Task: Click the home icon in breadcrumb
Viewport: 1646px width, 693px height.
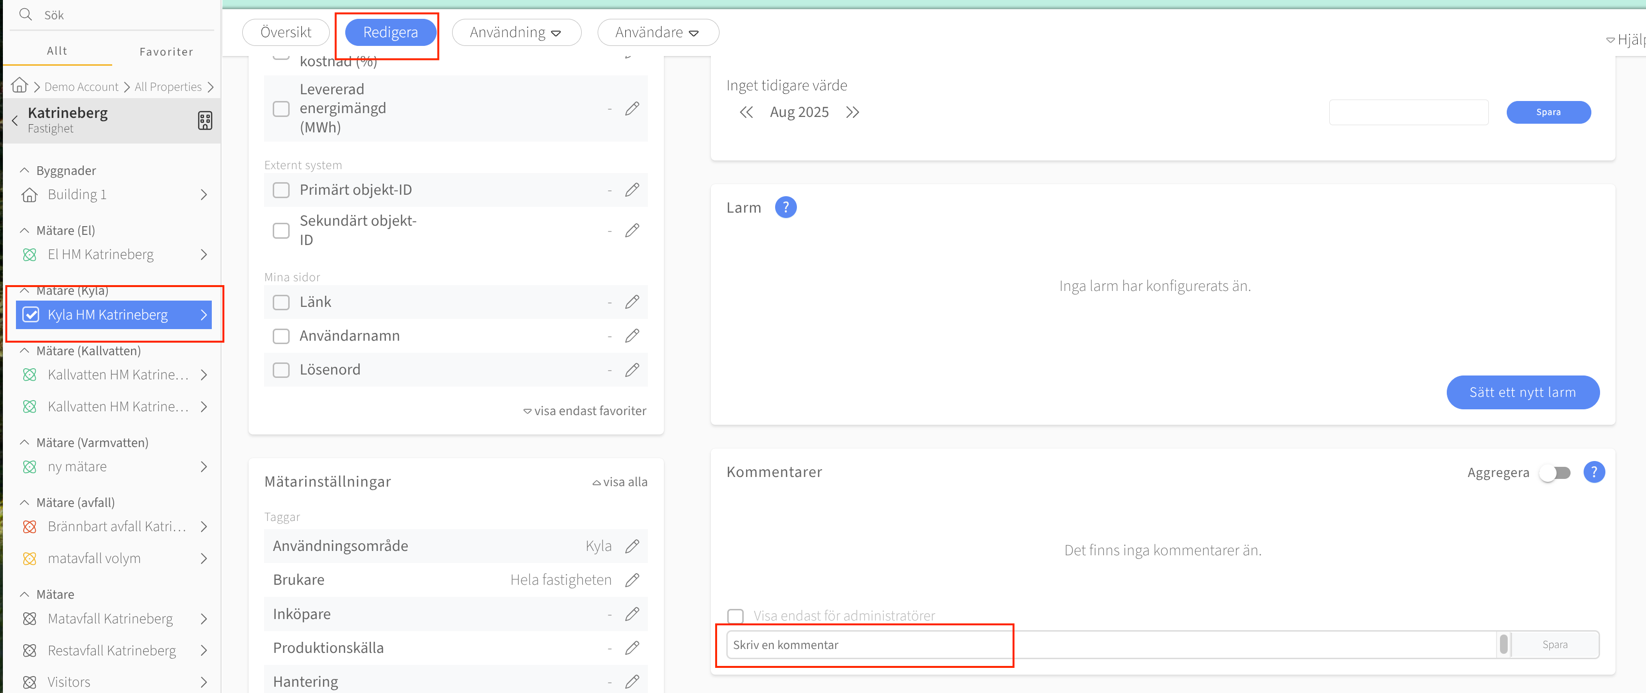Action: tap(20, 85)
